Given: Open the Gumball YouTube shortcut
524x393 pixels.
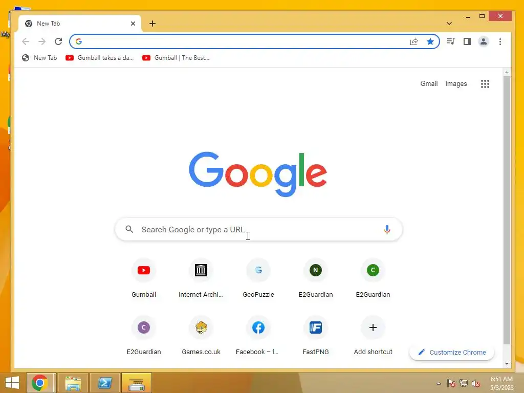Looking at the screenshot, I should [144, 278].
